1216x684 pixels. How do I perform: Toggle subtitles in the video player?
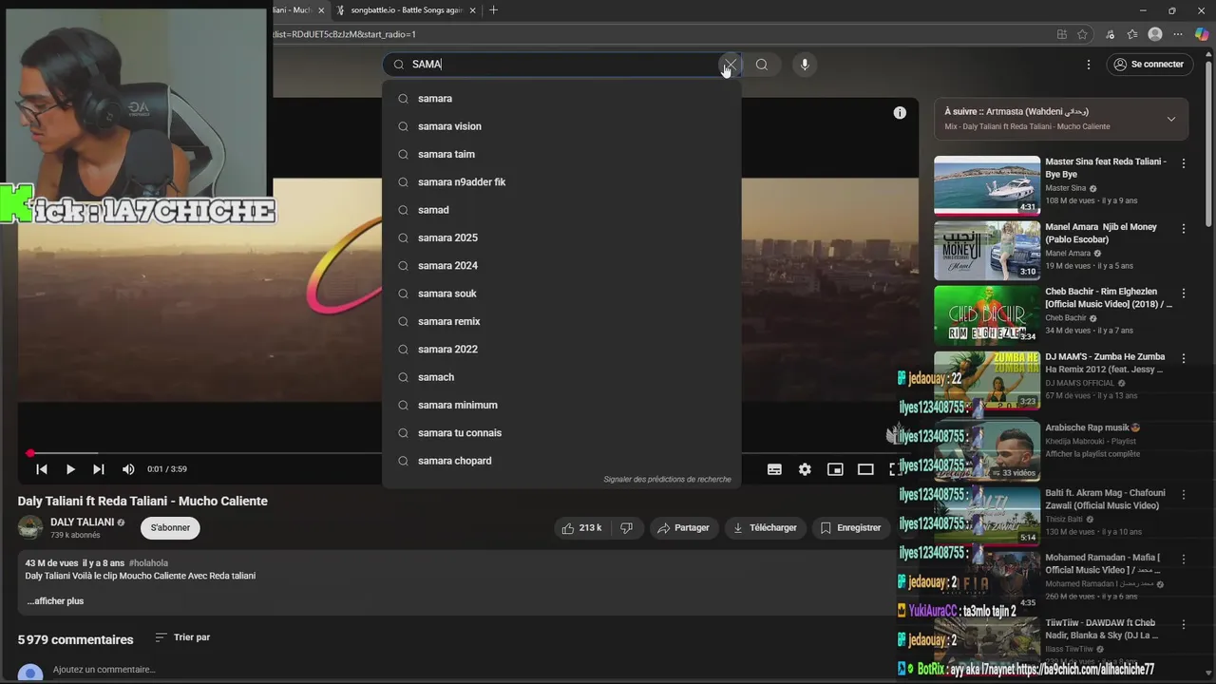click(774, 469)
